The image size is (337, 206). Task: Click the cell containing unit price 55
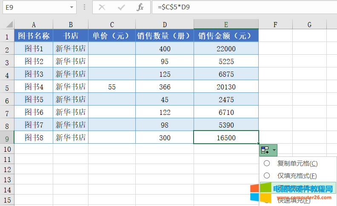(x=112, y=87)
